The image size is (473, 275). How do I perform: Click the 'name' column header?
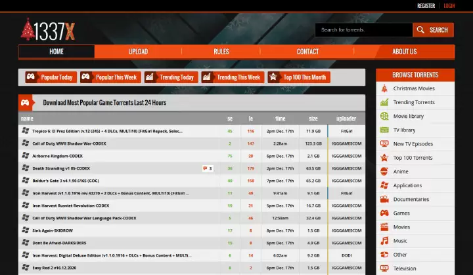(x=27, y=119)
